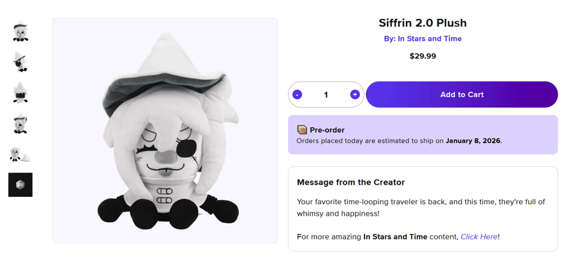The width and height of the screenshot is (569, 262).
Task: Click the Message from the Creator heading
Action: point(350,182)
